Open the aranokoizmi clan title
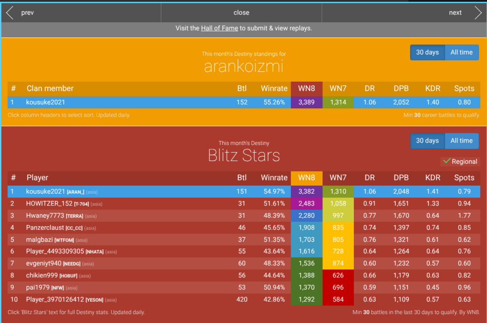The width and height of the screenshot is (487, 323). [243, 66]
